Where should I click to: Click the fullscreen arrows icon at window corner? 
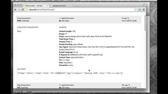pos(144,5)
